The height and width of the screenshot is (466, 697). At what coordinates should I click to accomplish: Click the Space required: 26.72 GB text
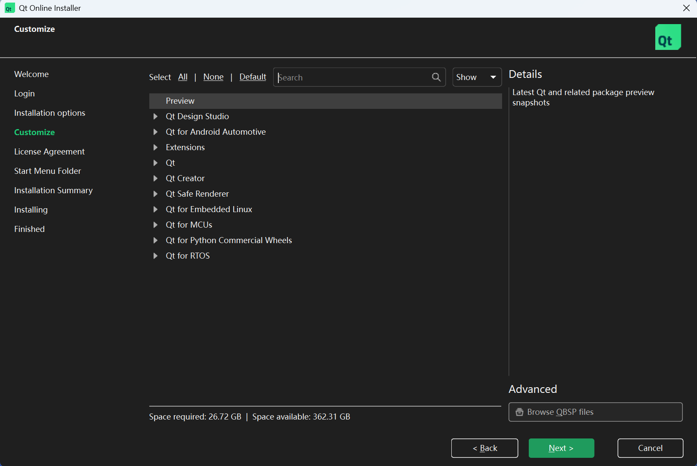coord(195,417)
